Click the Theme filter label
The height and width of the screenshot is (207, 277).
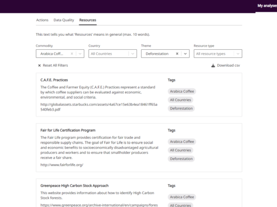tap(146, 46)
